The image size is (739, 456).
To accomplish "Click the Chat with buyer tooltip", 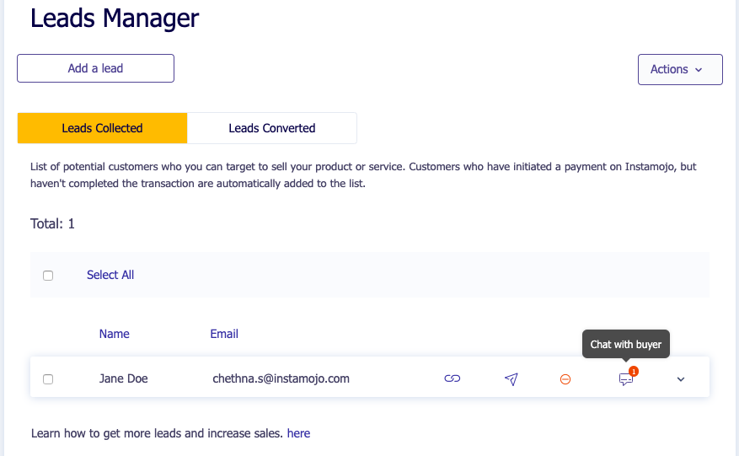I will tap(625, 344).
